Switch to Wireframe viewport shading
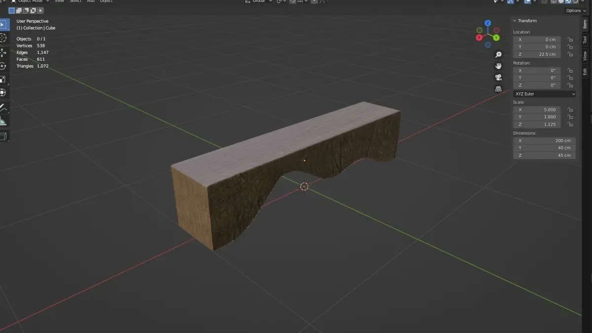592x333 pixels. (x=554, y=1)
